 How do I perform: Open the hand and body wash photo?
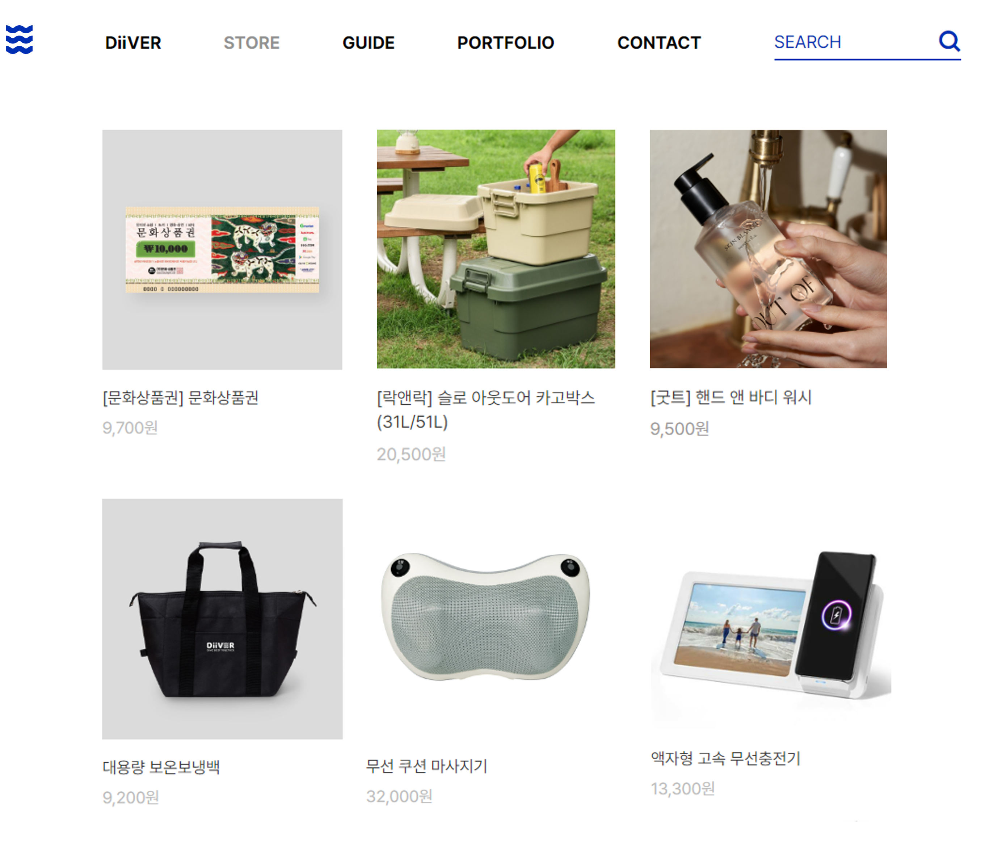pyautogui.click(x=768, y=249)
